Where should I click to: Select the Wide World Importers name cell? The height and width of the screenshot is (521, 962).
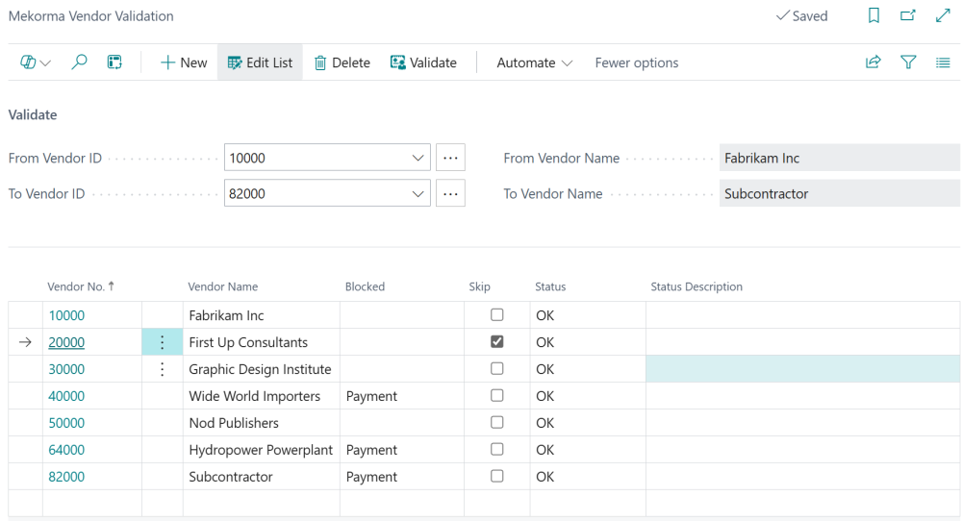[x=262, y=396]
